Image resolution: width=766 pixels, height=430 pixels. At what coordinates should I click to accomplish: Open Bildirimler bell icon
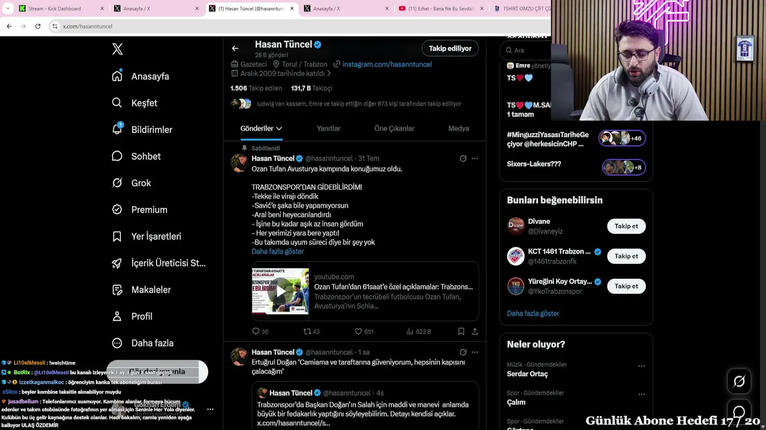tap(117, 129)
